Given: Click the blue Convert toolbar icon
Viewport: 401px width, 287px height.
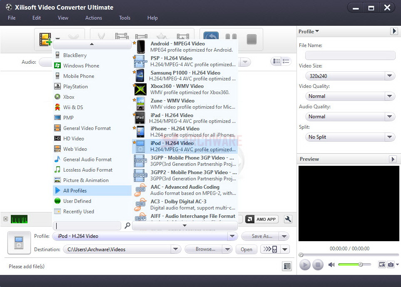Looking at the screenshot, I should pyautogui.click(x=211, y=35).
